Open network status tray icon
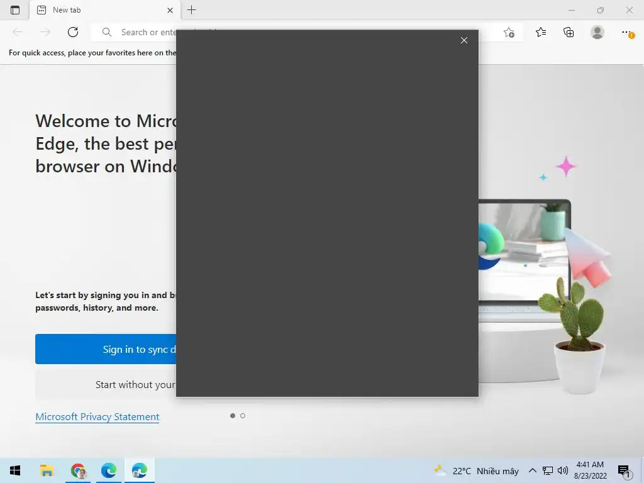Screen dimensions: 644x483 (548, 470)
